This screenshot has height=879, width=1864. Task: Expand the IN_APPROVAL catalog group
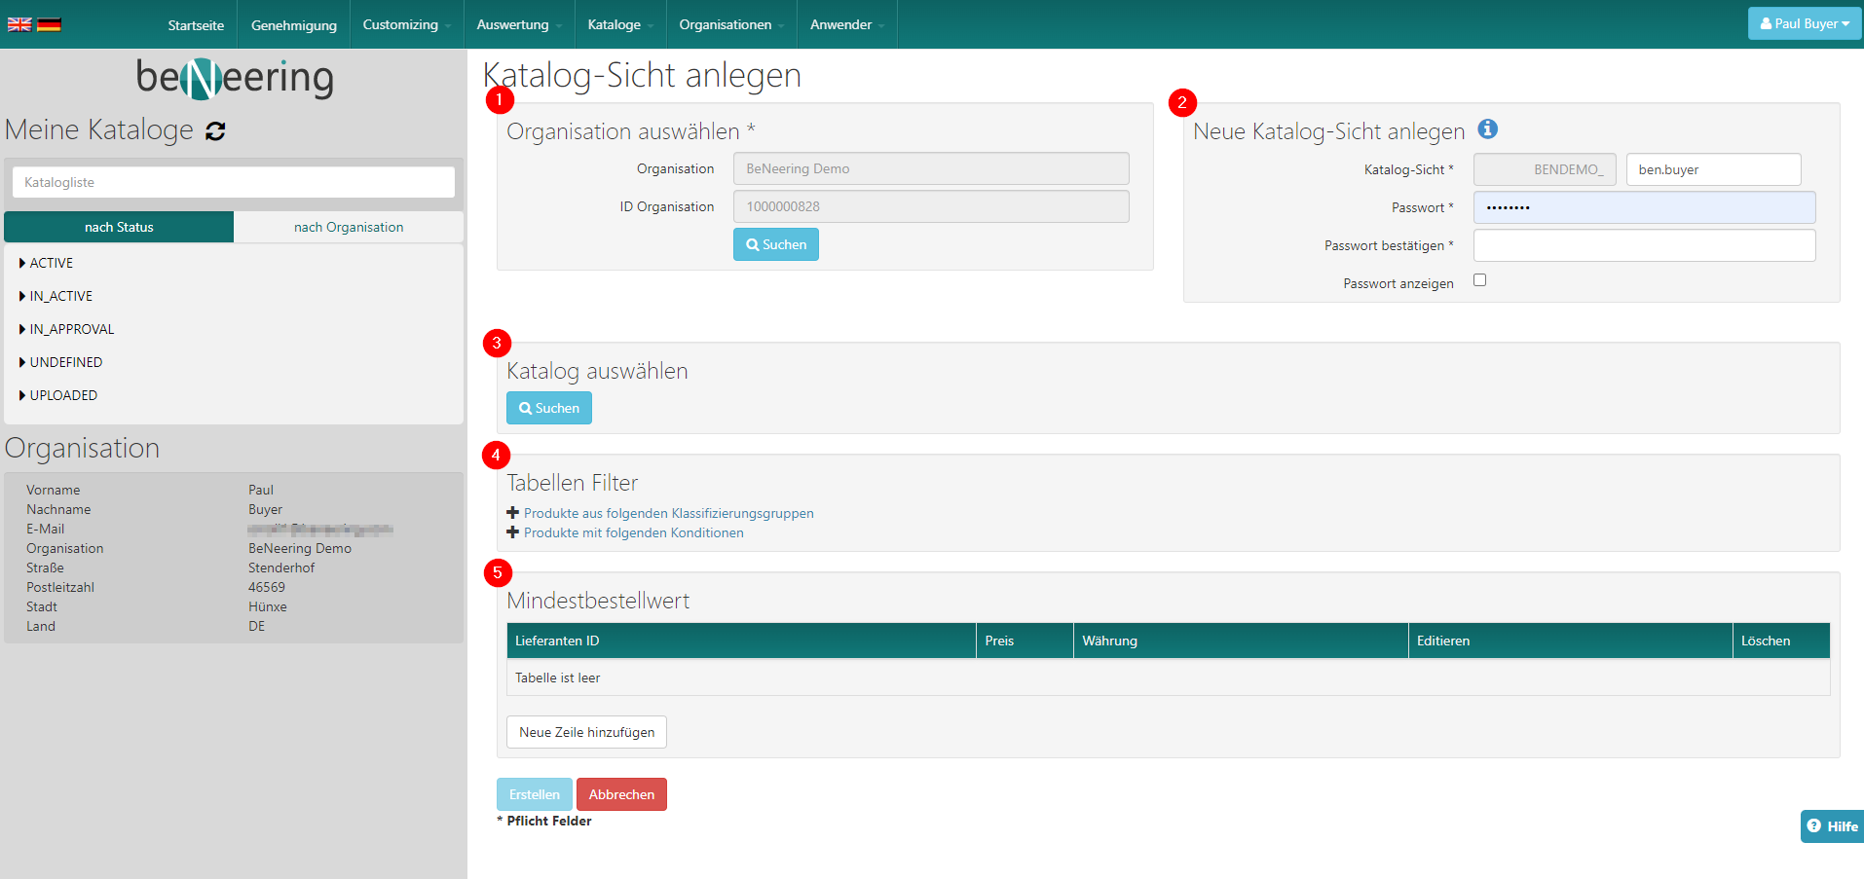(71, 329)
